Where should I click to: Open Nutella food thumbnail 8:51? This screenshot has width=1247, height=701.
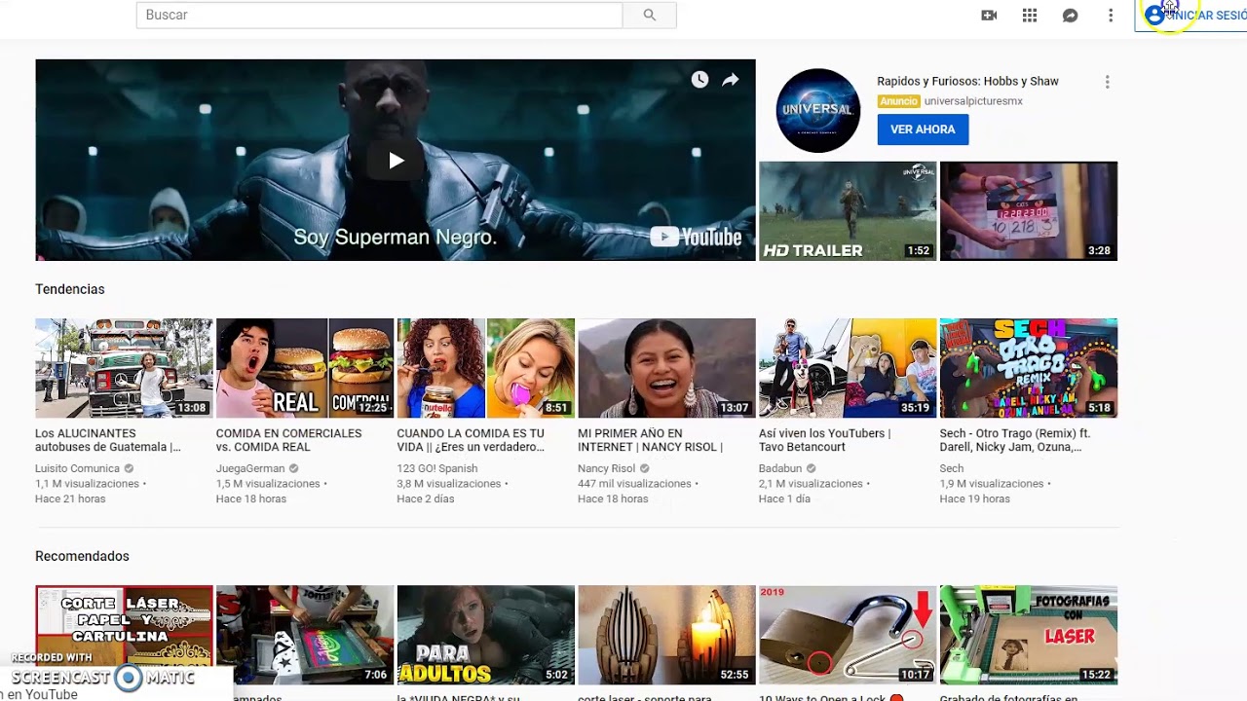click(486, 368)
